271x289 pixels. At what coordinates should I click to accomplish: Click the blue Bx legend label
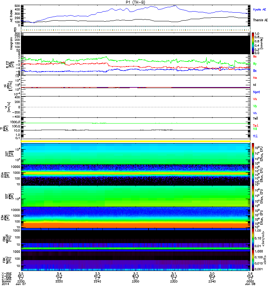(x=255, y=70)
